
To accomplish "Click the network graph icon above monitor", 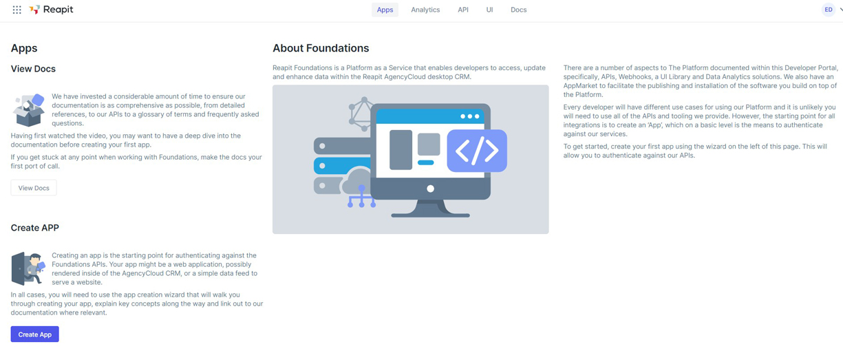I will (x=360, y=114).
